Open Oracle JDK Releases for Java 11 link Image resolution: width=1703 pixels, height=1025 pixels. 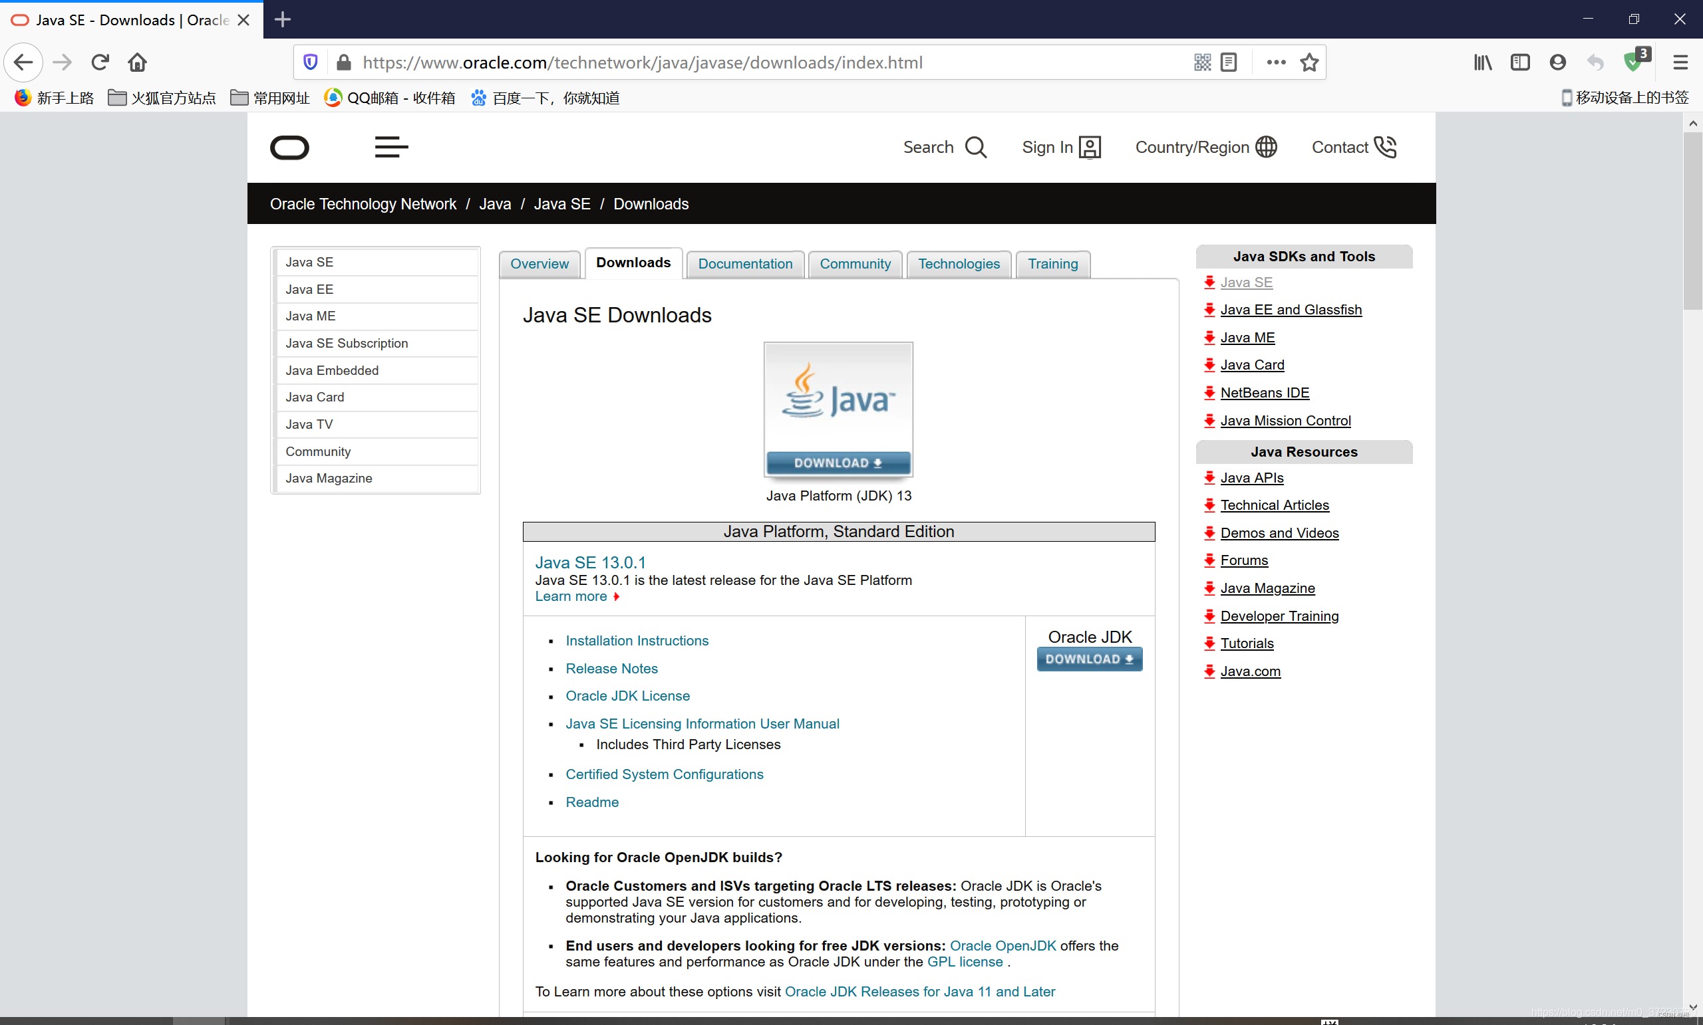[x=920, y=992]
